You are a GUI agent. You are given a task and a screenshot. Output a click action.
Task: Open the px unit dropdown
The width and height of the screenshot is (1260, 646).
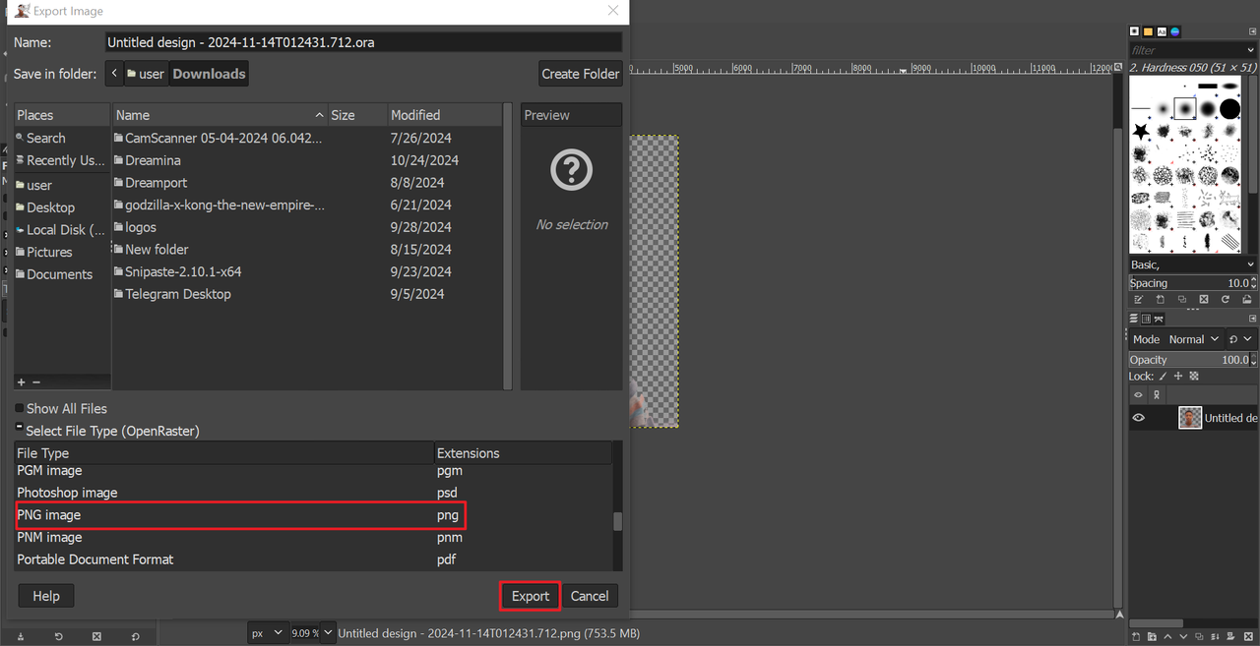point(267,633)
